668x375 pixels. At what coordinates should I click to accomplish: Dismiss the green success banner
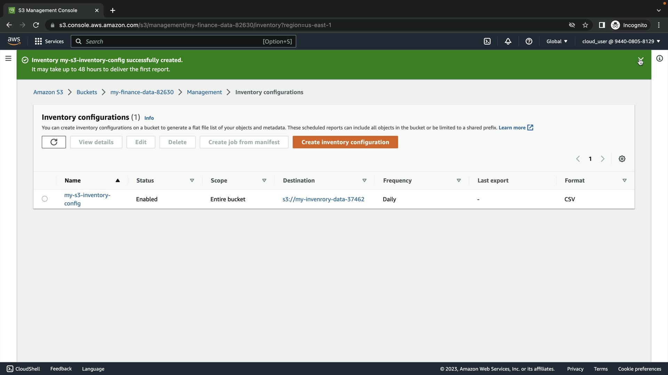click(x=641, y=60)
